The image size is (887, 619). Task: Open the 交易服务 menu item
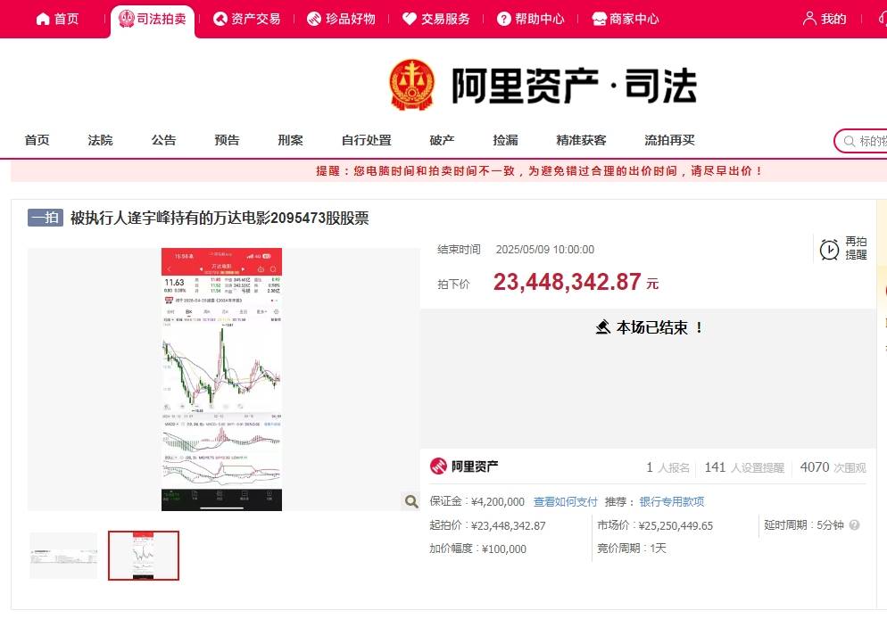tap(436, 20)
